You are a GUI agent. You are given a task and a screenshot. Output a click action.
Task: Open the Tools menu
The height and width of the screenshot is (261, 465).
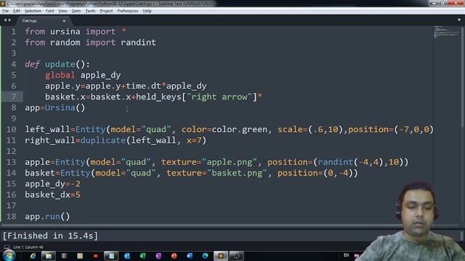pyautogui.click(x=90, y=11)
